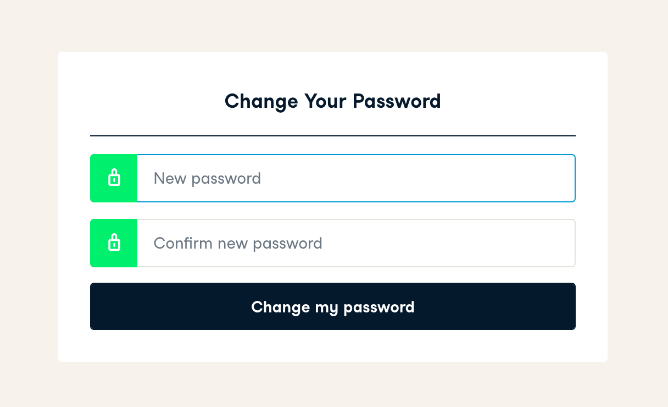This screenshot has width=668, height=407.
Task: Focus the Confirm new password field
Action: [x=356, y=243]
